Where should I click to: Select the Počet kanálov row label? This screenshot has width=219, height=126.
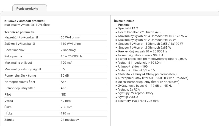click(x=15, y=50)
